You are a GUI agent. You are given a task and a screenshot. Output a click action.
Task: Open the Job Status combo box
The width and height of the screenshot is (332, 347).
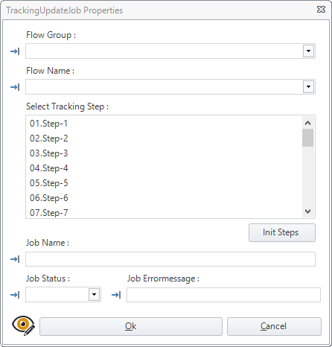tap(94, 295)
